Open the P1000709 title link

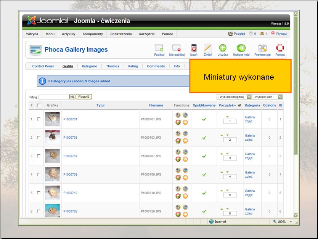tap(70, 175)
